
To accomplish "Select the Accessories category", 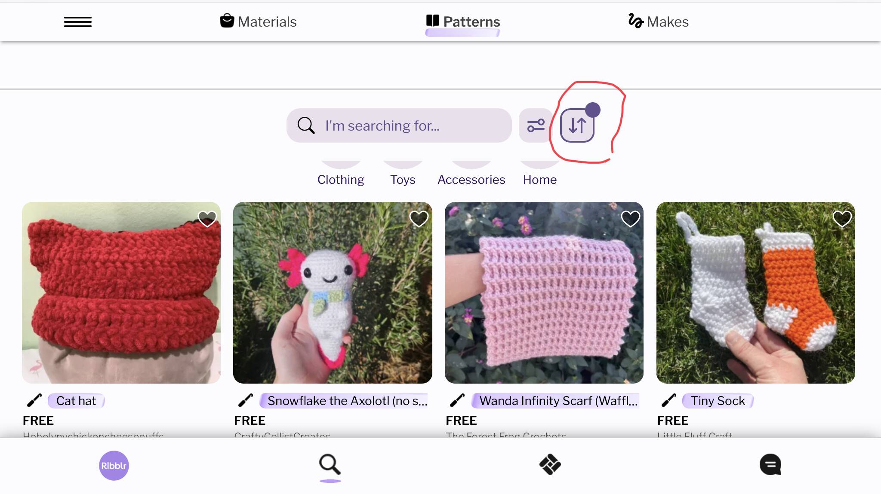I will click(471, 179).
